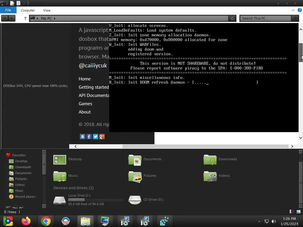Click the horizontal scrollbar right arrow
Image resolution: width=303 pixels, height=227 pixels.
292,147
